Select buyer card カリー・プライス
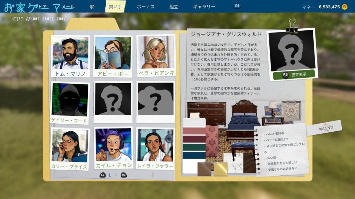This screenshot has width=355, height=199. coord(69,149)
